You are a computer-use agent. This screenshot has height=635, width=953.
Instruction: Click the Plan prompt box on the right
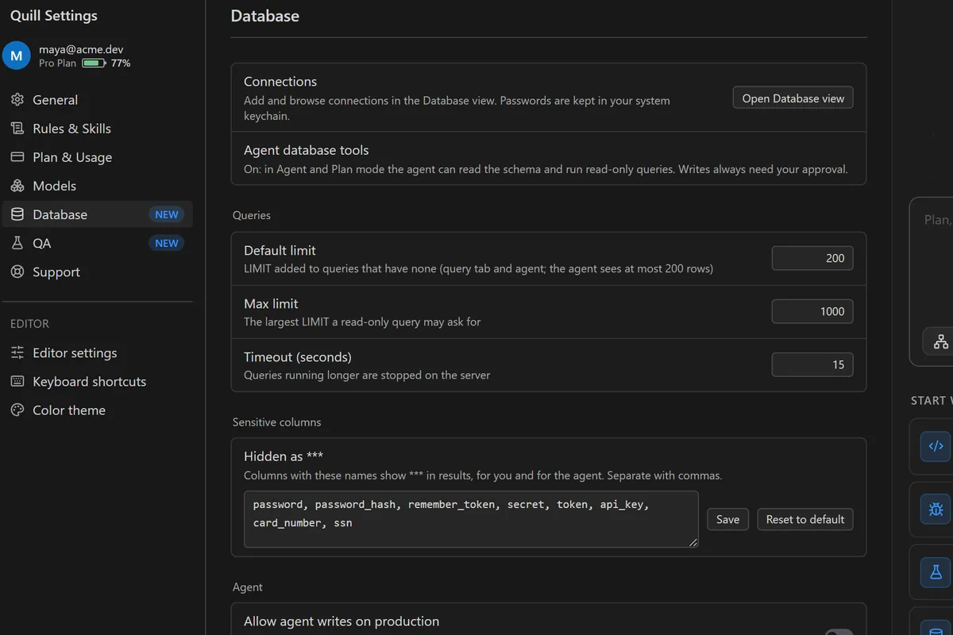coord(931,282)
